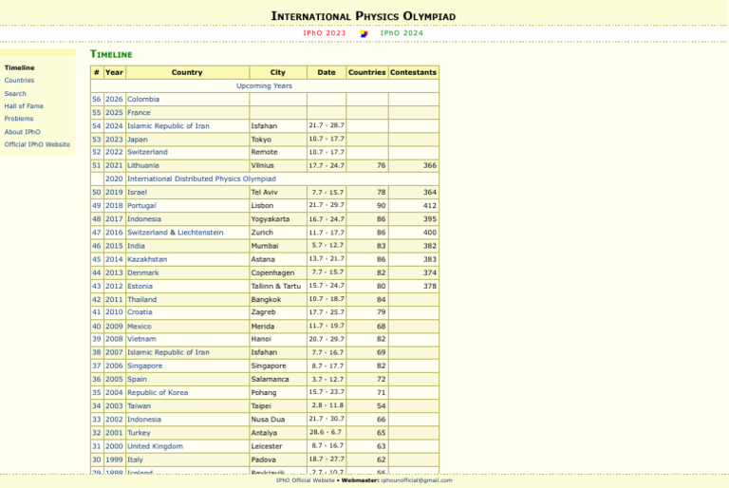Click the Switzerland & Liechtenstein link
The width and height of the screenshot is (729, 488).
[176, 233]
